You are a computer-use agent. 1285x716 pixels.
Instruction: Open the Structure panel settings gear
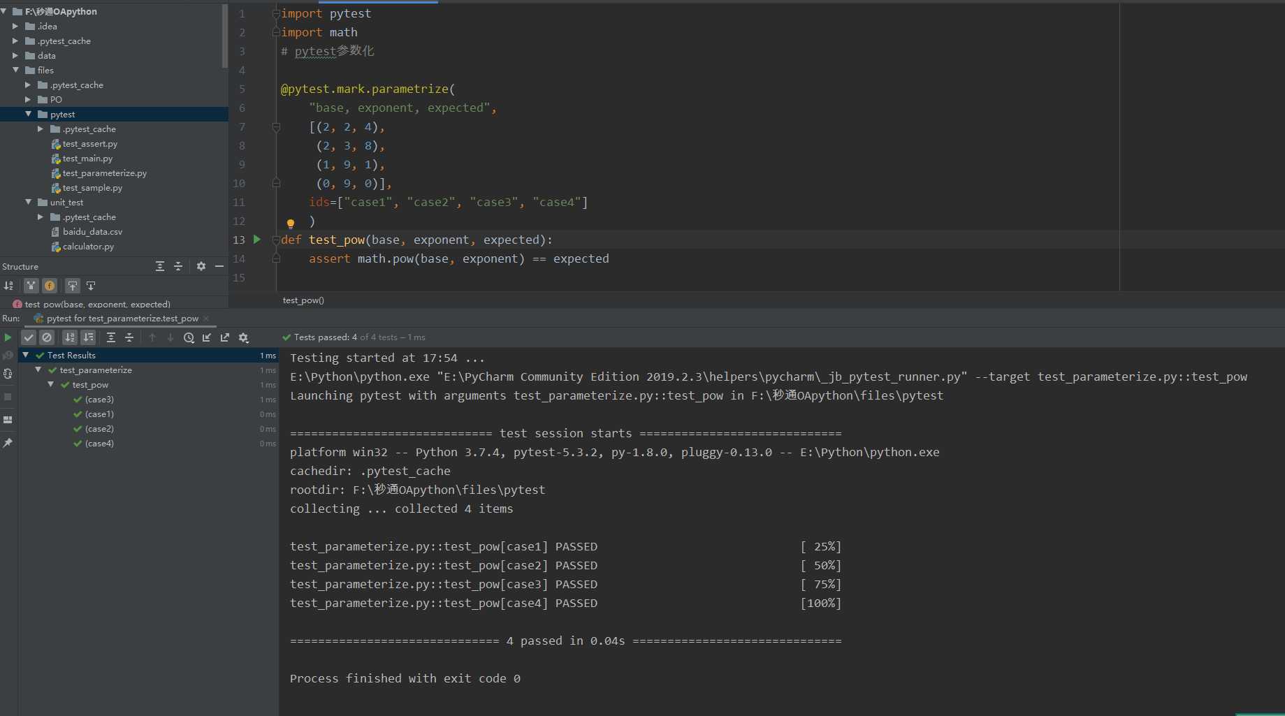click(x=201, y=266)
